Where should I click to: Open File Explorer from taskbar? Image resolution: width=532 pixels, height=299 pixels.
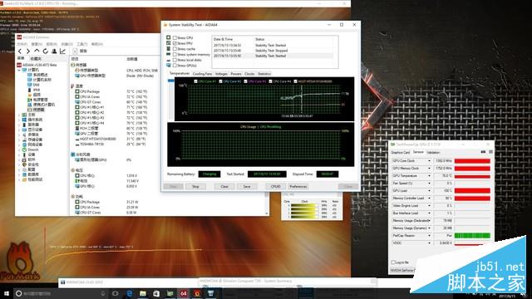pyautogui.click(x=143, y=293)
